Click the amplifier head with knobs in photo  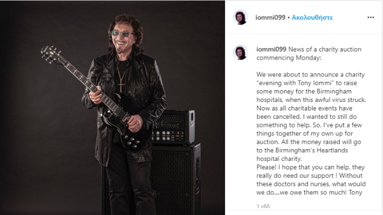coord(173,127)
